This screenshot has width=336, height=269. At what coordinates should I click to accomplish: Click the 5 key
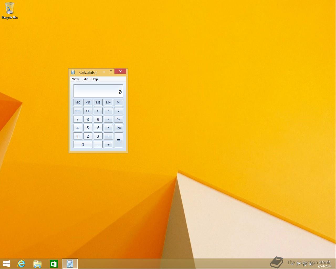tap(88, 128)
